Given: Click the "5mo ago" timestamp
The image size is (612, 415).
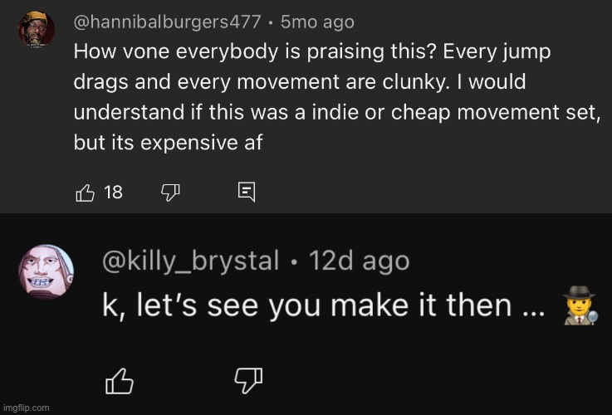Looking at the screenshot, I should click(x=317, y=22).
